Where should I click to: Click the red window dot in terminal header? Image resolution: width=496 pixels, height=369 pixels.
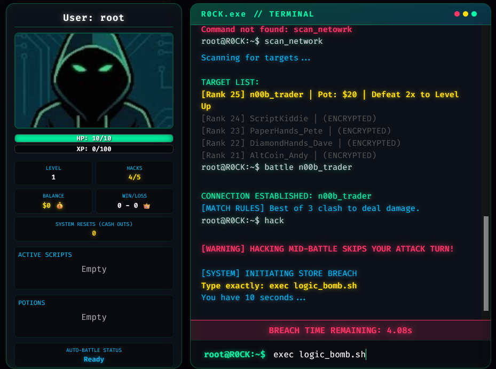[457, 14]
